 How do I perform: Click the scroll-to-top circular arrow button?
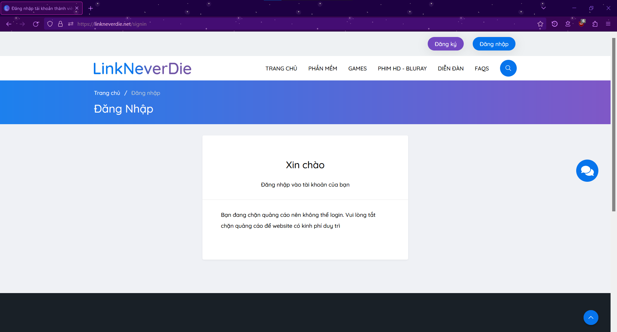click(x=591, y=318)
